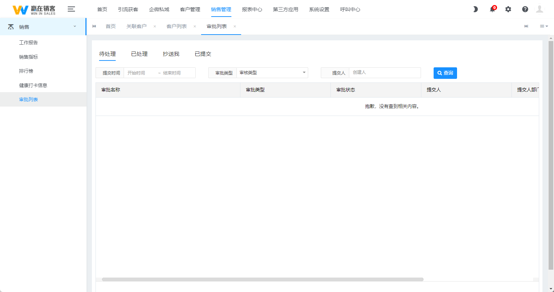Open 客户管理 menu
Image resolution: width=554 pixels, height=292 pixels.
(x=190, y=9)
